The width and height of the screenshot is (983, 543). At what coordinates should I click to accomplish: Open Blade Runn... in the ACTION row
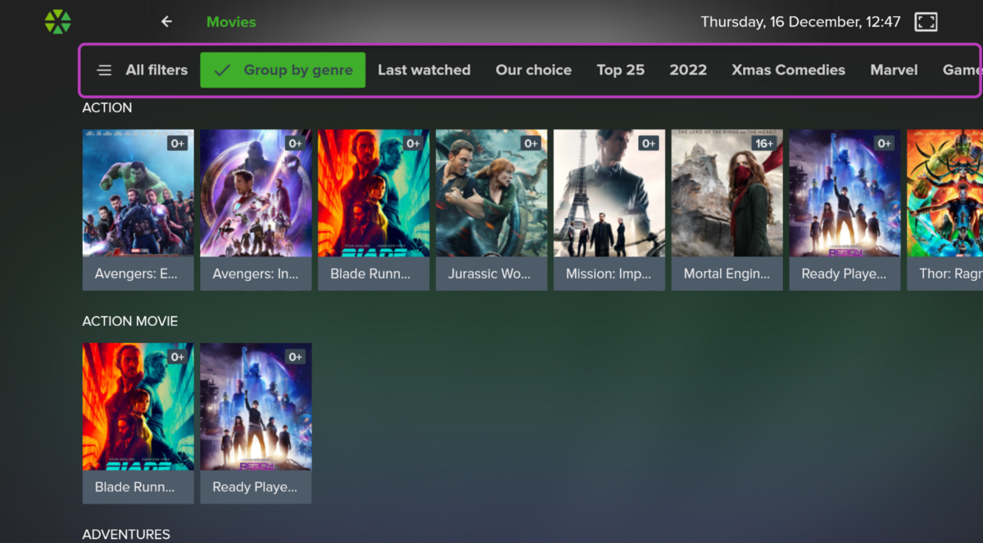click(x=374, y=210)
